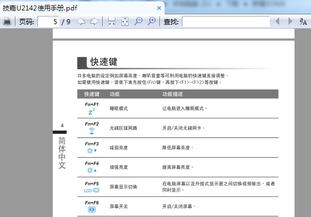Close the 技嘉U2142使用手册.pdf tab
Image resolution: width=311 pixels, height=217 pixels.
pyautogui.click(x=159, y=8)
